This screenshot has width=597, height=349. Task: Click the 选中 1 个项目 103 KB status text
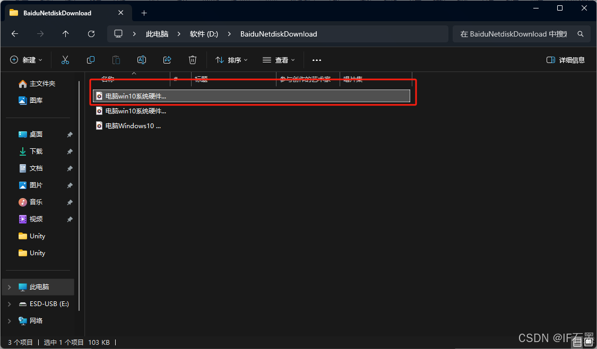coord(76,343)
